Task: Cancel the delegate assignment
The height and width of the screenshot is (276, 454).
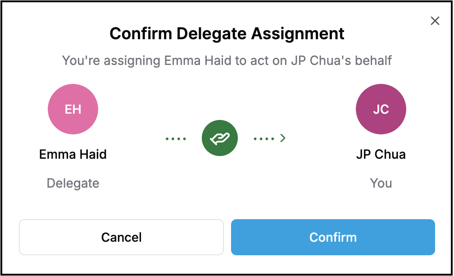Action: click(x=121, y=237)
